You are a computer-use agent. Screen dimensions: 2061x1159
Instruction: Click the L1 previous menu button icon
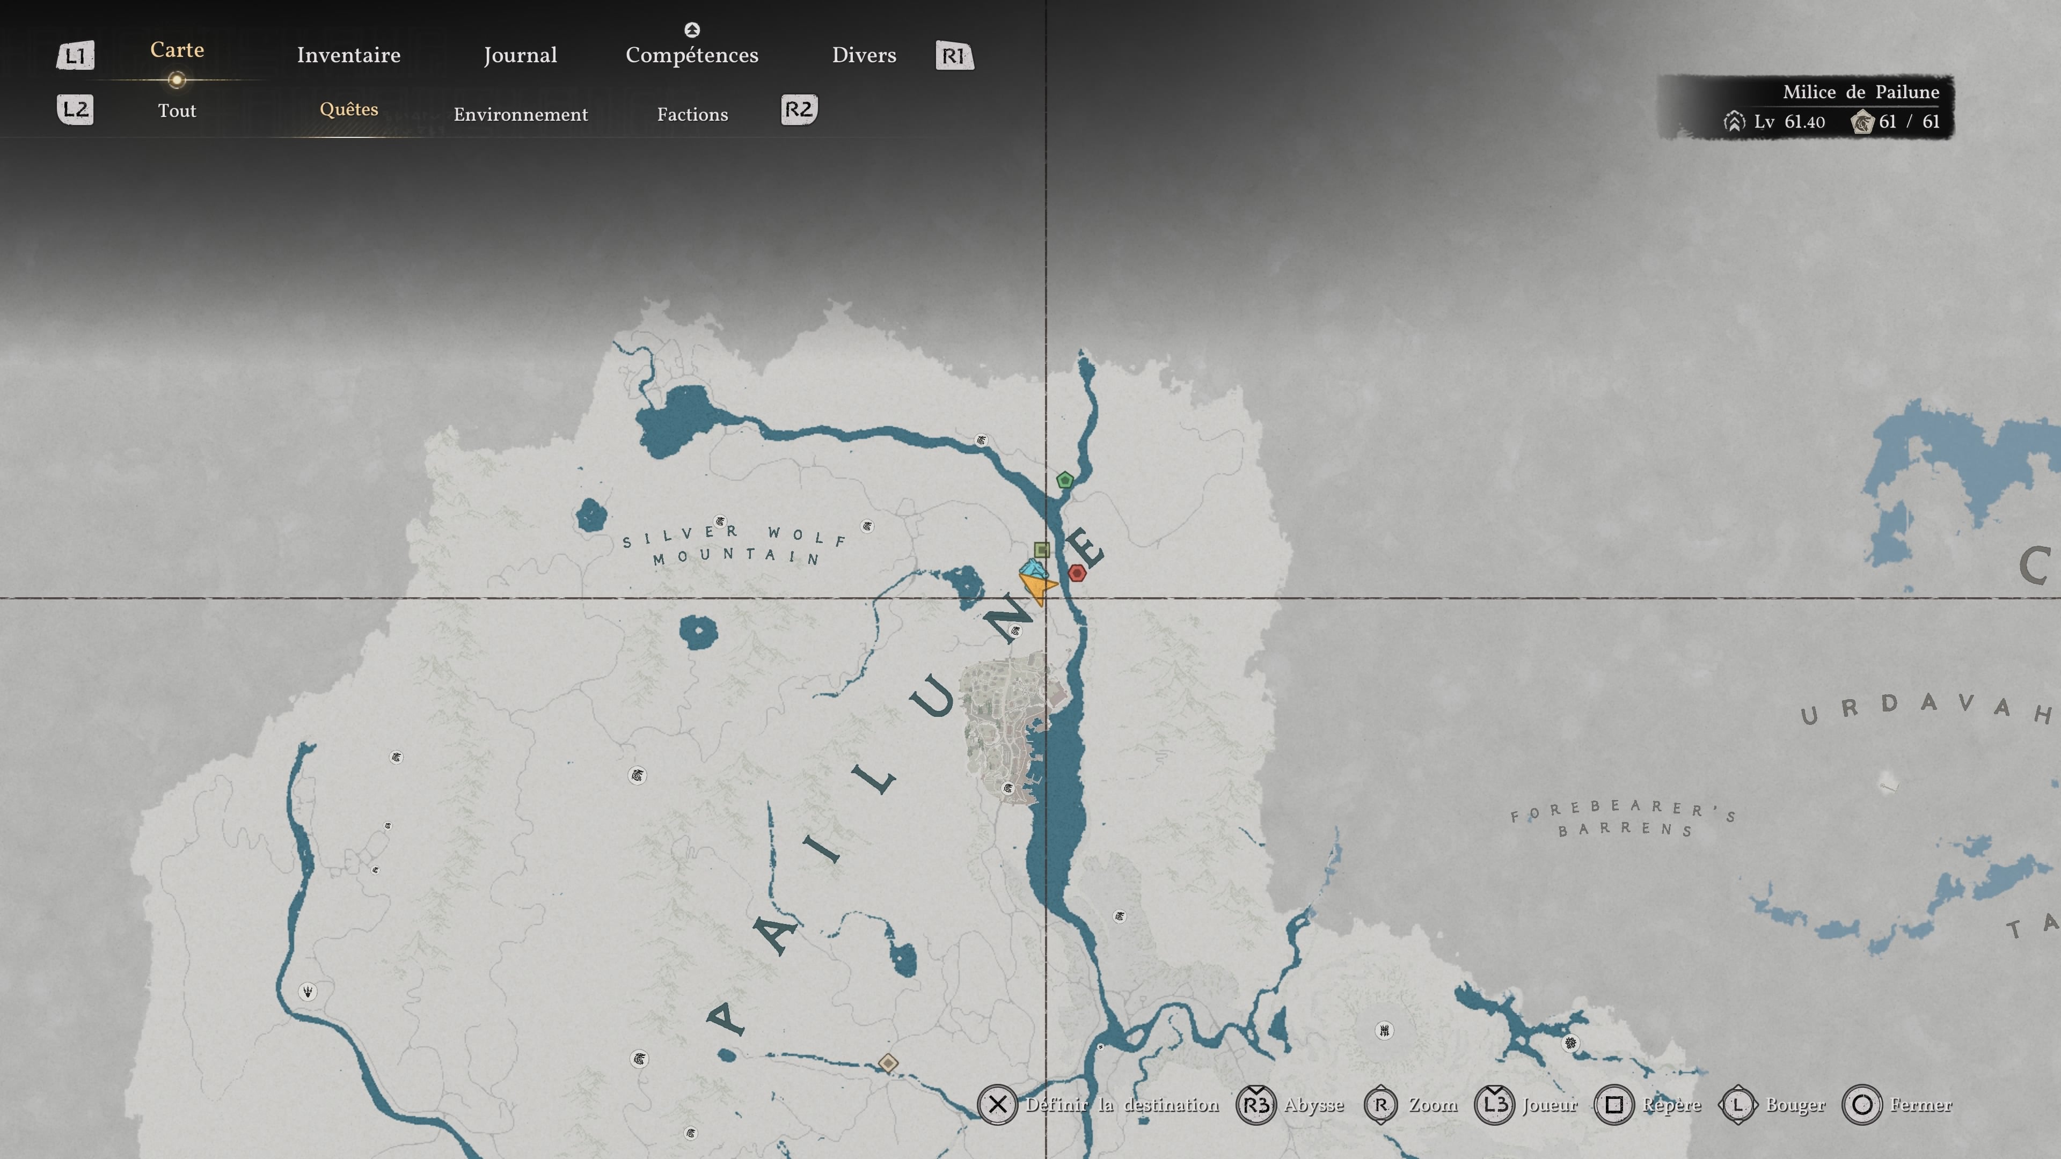(x=75, y=56)
